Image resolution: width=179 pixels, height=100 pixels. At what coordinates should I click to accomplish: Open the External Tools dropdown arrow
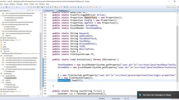[44, 7]
